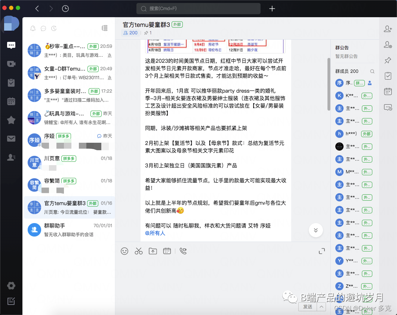Open the group to-do clipboard icon on right
This screenshot has width=397, height=315.
(388, 76)
